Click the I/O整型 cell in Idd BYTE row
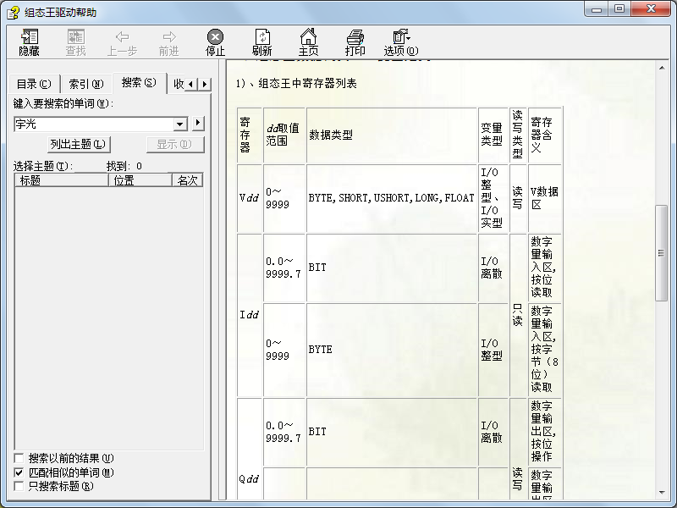 click(x=493, y=350)
